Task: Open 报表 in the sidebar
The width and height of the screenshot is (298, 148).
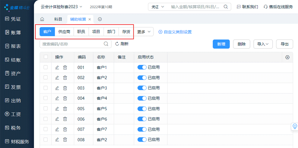Action: pyautogui.click(x=13, y=46)
